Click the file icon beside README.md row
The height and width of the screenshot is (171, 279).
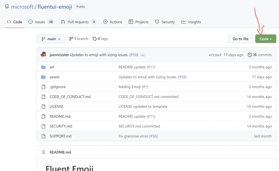(x=43, y=116)
